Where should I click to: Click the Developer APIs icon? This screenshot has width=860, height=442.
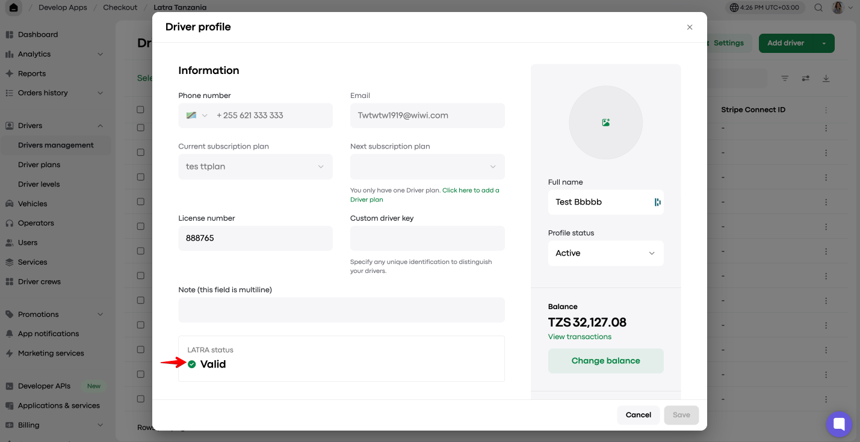tap(9, 386)
